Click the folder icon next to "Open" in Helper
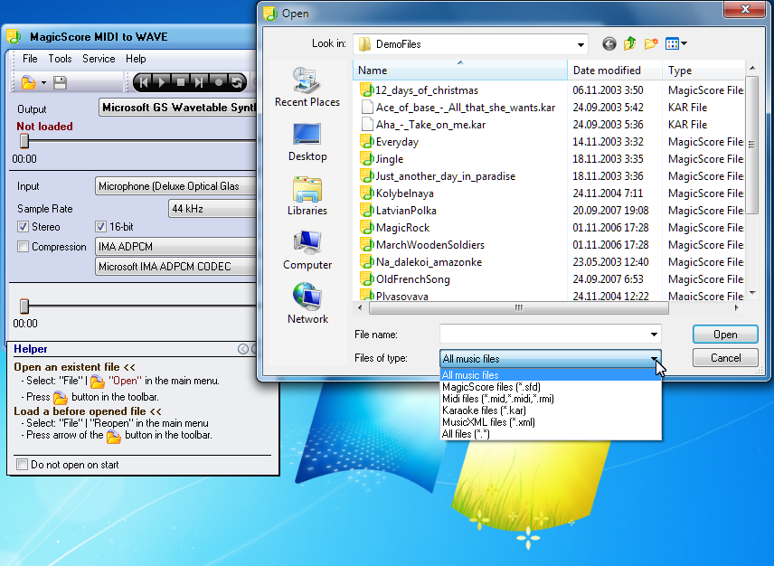The image size is (774, 566). 98,382
